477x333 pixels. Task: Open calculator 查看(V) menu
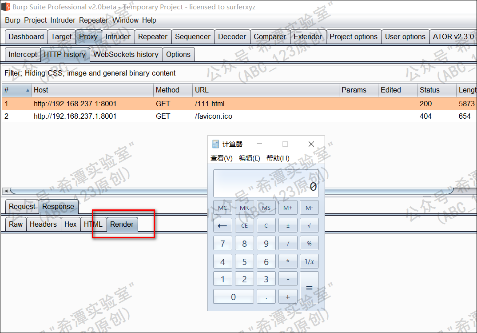222,158
